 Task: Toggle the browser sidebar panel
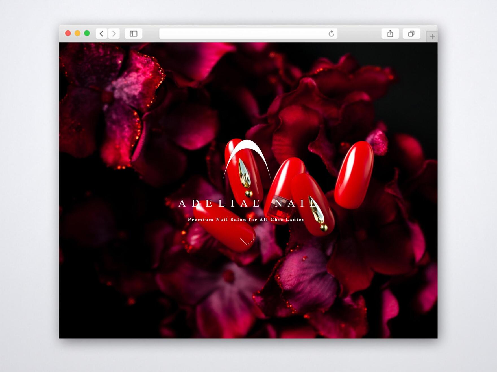tap(133, 34)
